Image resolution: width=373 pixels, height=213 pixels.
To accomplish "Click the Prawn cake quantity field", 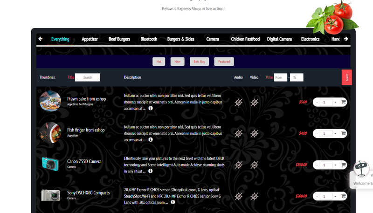I will (x=325, y=102).
